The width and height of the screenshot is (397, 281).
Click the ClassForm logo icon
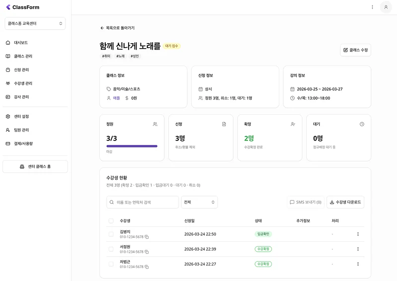(8, 7)
